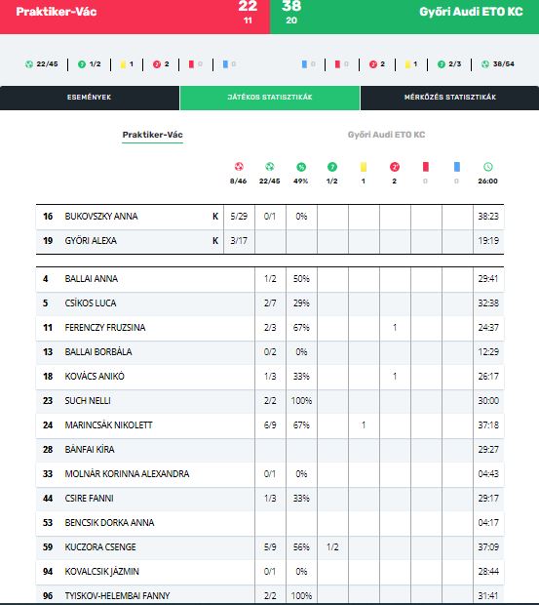The height and width of the screenshot is (605, 539).
Task: Click the Praktiker-Vác blue card summary icon
Action: [225, 64]
